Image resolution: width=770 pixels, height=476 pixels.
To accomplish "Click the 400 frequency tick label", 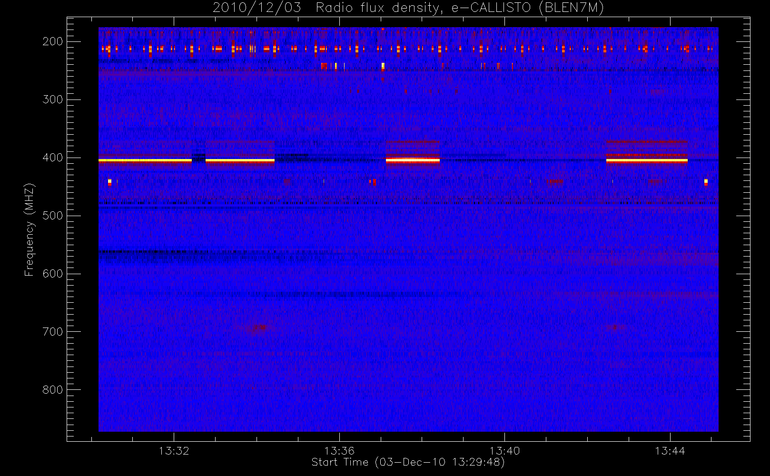I will point(53,158).
